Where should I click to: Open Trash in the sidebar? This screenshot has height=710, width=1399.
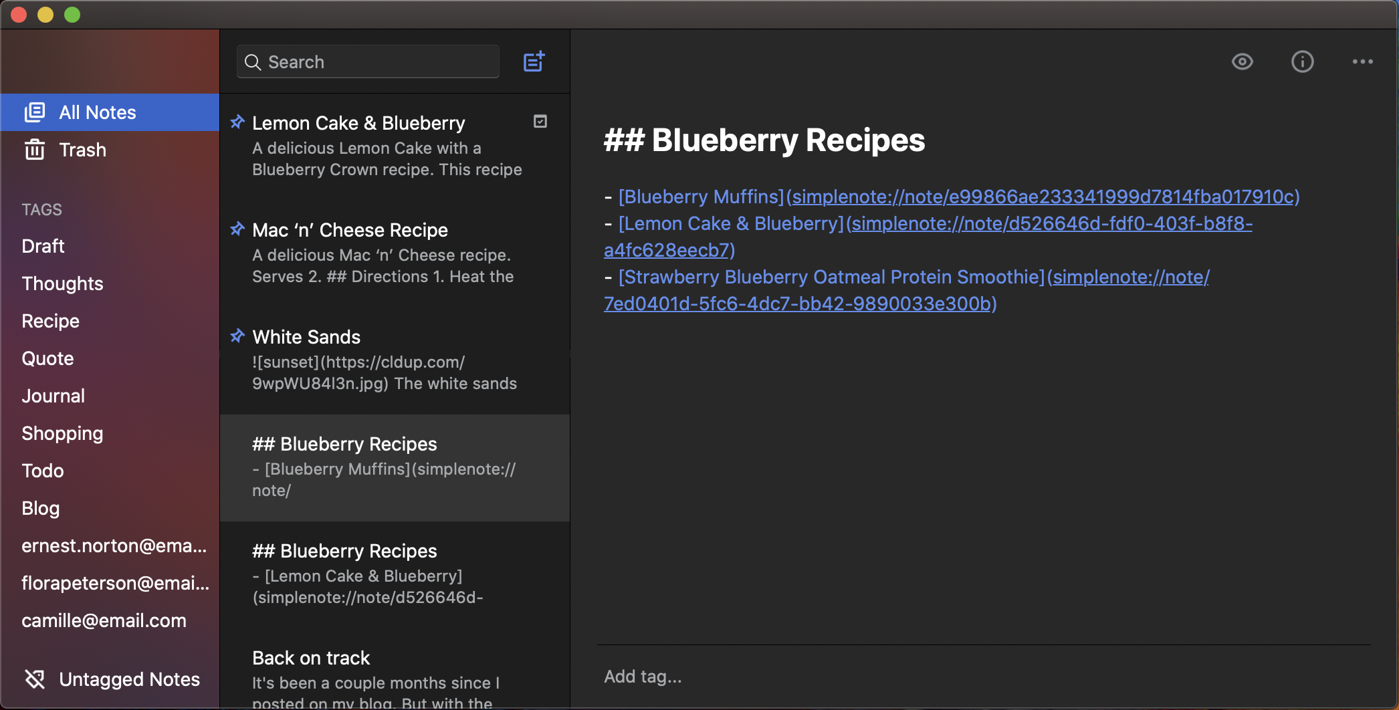click(82, 150)
